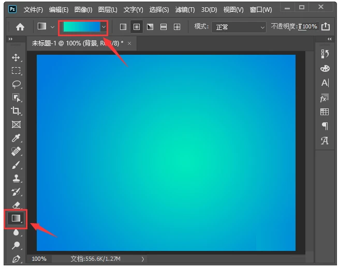Open the 图层(L) menu
The width and height of the screenshot is (338, 269).
click(x=108, y=10)
